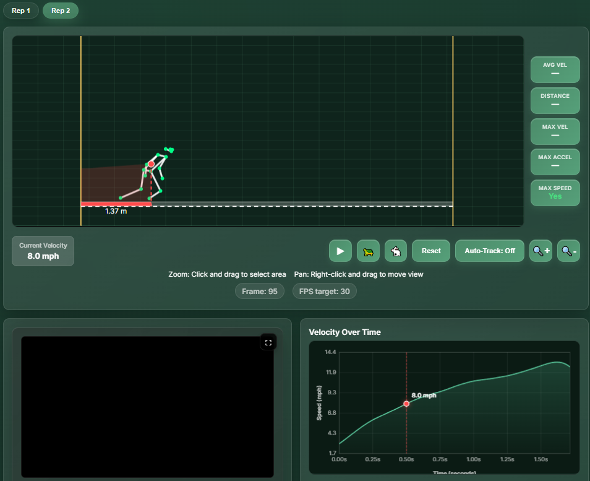The width and height of the screenshot is (590, 481).
Task: Toggle the AVG VEL display
Action: [x=554, y=69]
